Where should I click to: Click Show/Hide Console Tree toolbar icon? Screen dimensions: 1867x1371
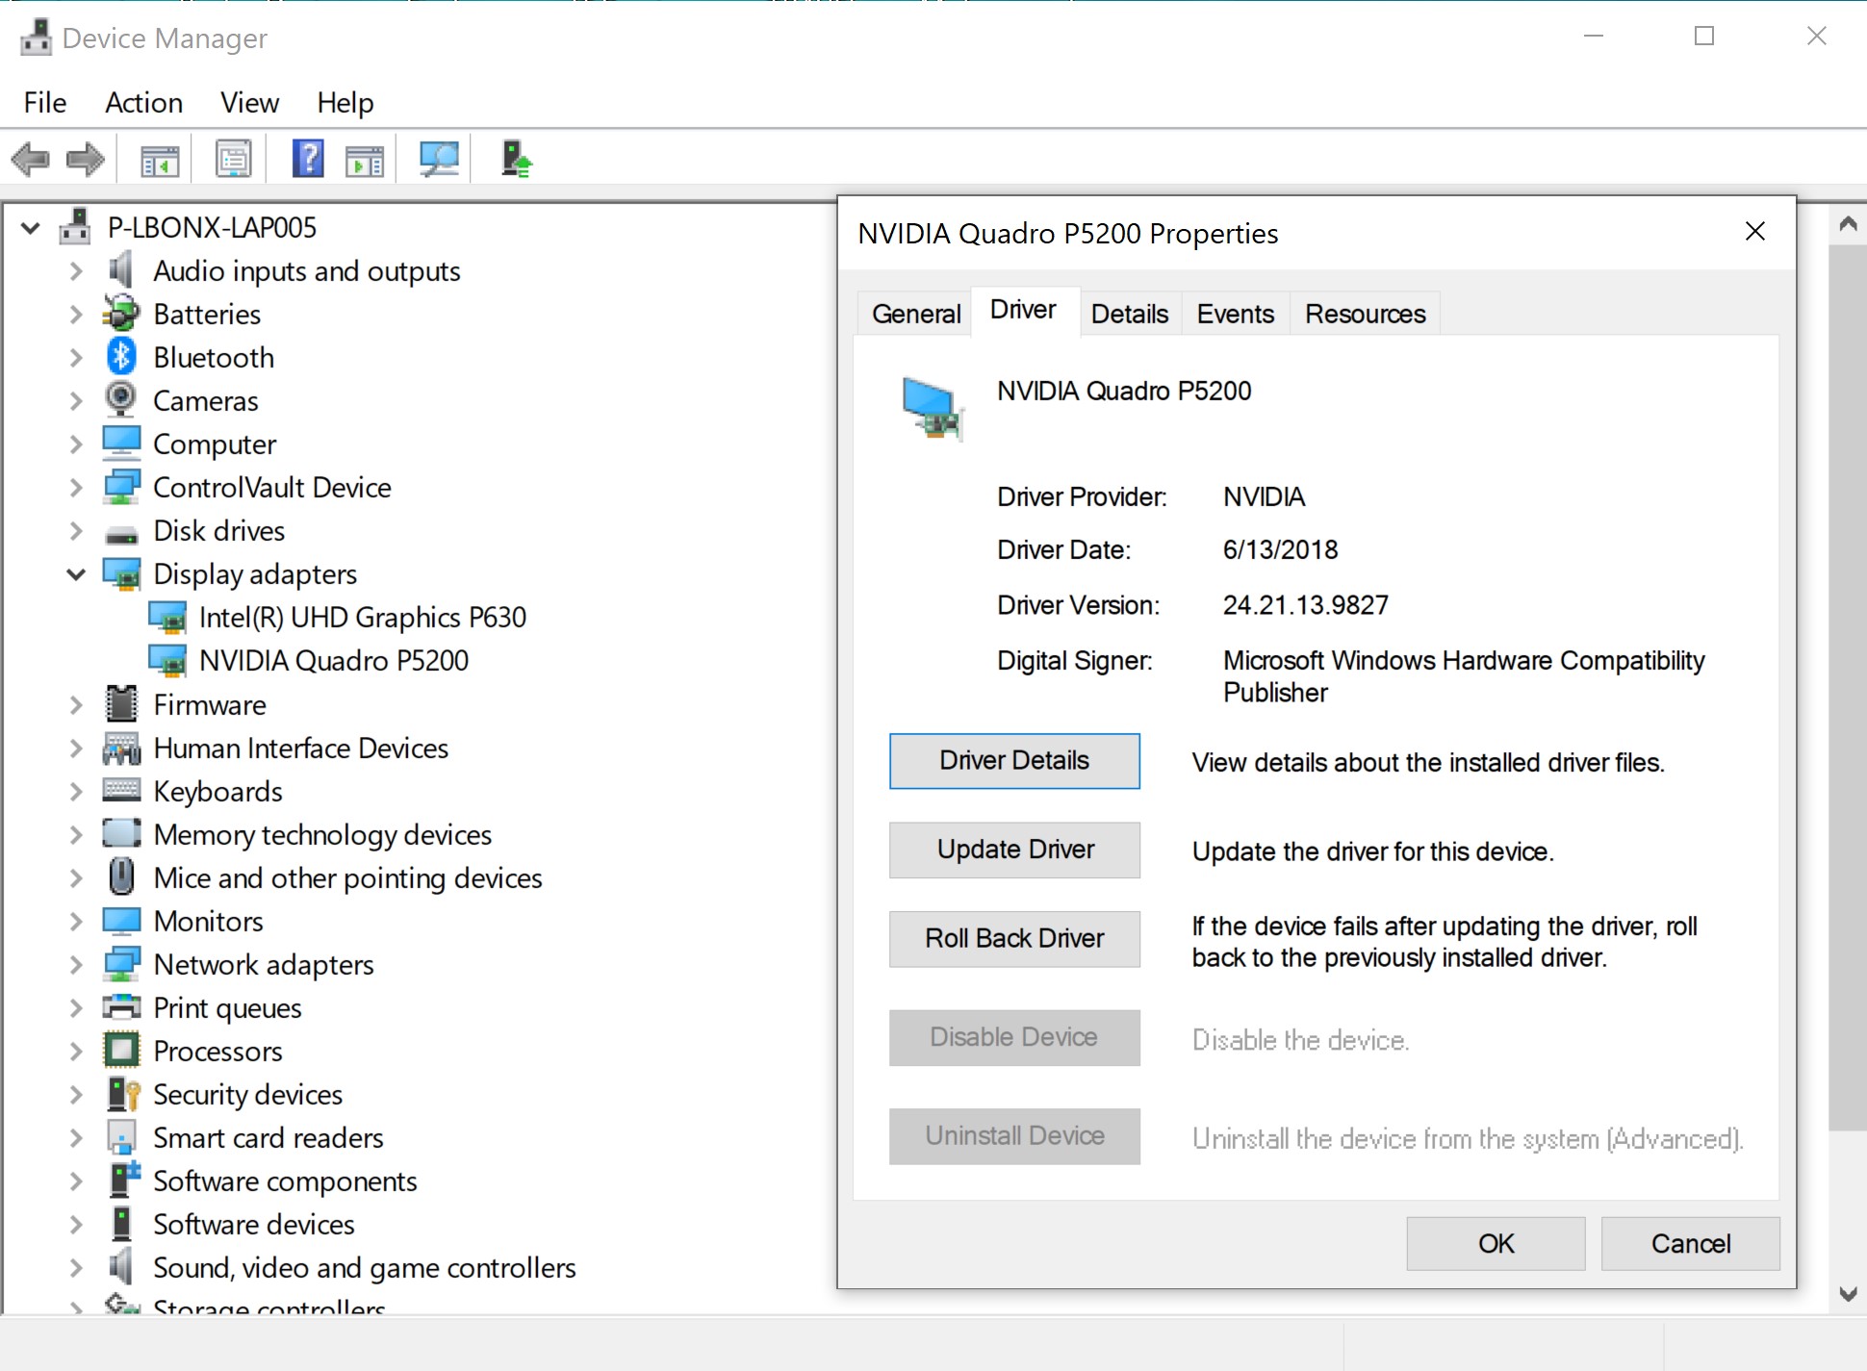tap(160, 159)
